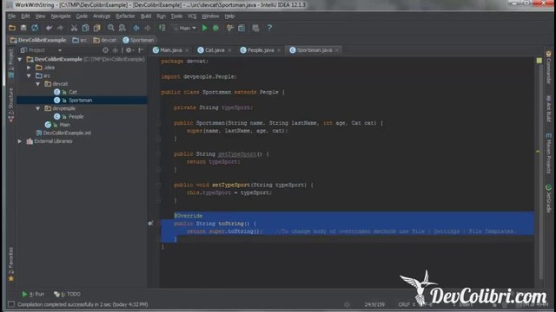Click the getTypeSport method name in editor
556x312 pixels.
(x=237, y=154)
